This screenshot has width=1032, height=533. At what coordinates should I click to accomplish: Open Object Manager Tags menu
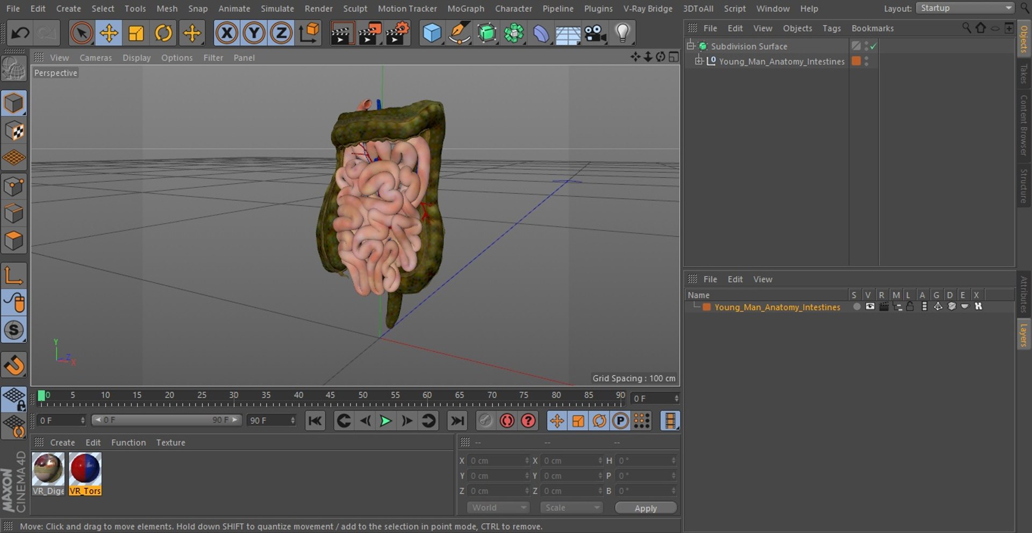tap(832, 29)
